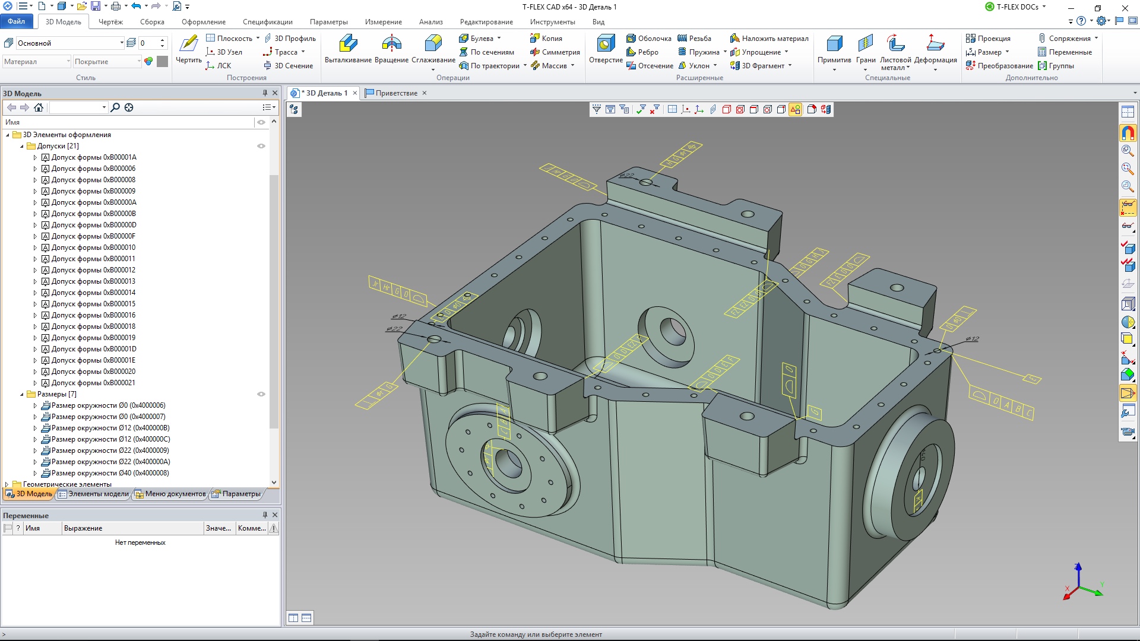
Task: Create a ЛСК coordinate system
Action: [218, 65]
